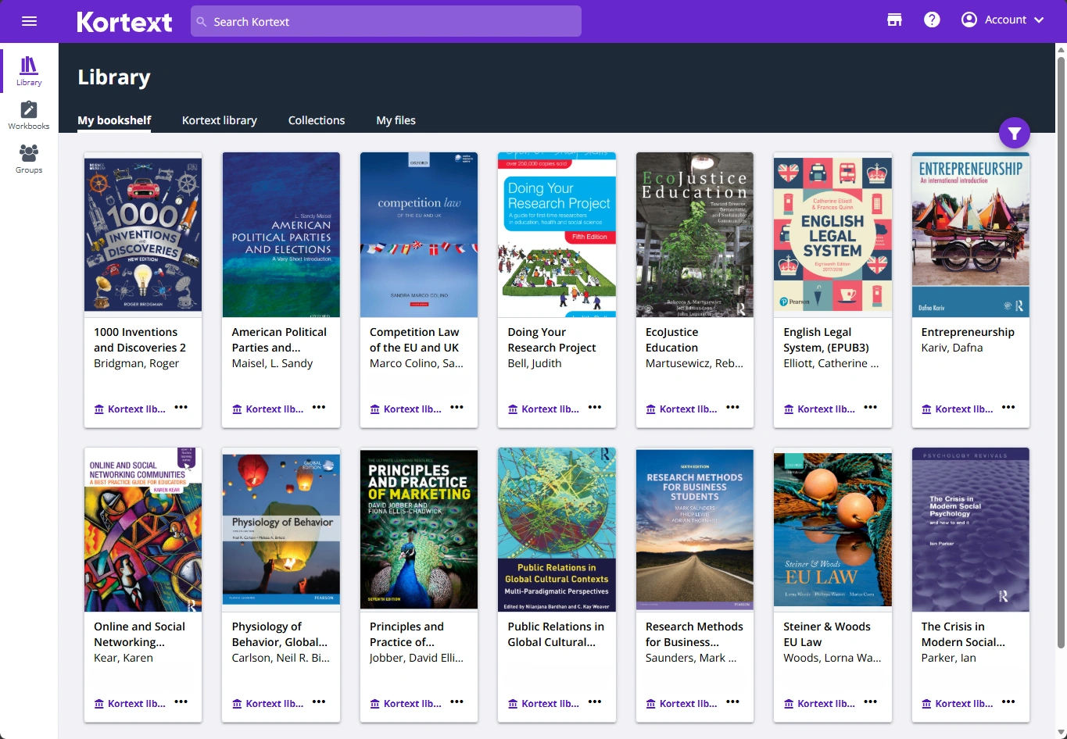Open the store icon in header
Viewport: 1067px width, 739px height.
(x=894, y=20)
